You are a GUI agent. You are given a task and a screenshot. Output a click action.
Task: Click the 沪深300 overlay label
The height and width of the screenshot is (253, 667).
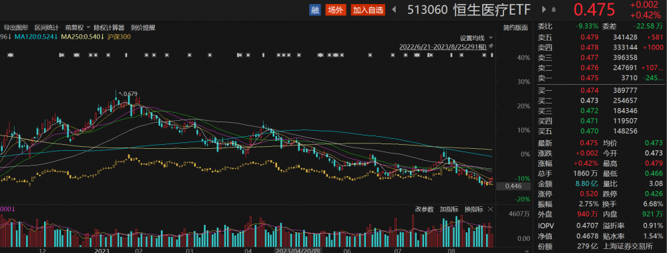point(119,37)
